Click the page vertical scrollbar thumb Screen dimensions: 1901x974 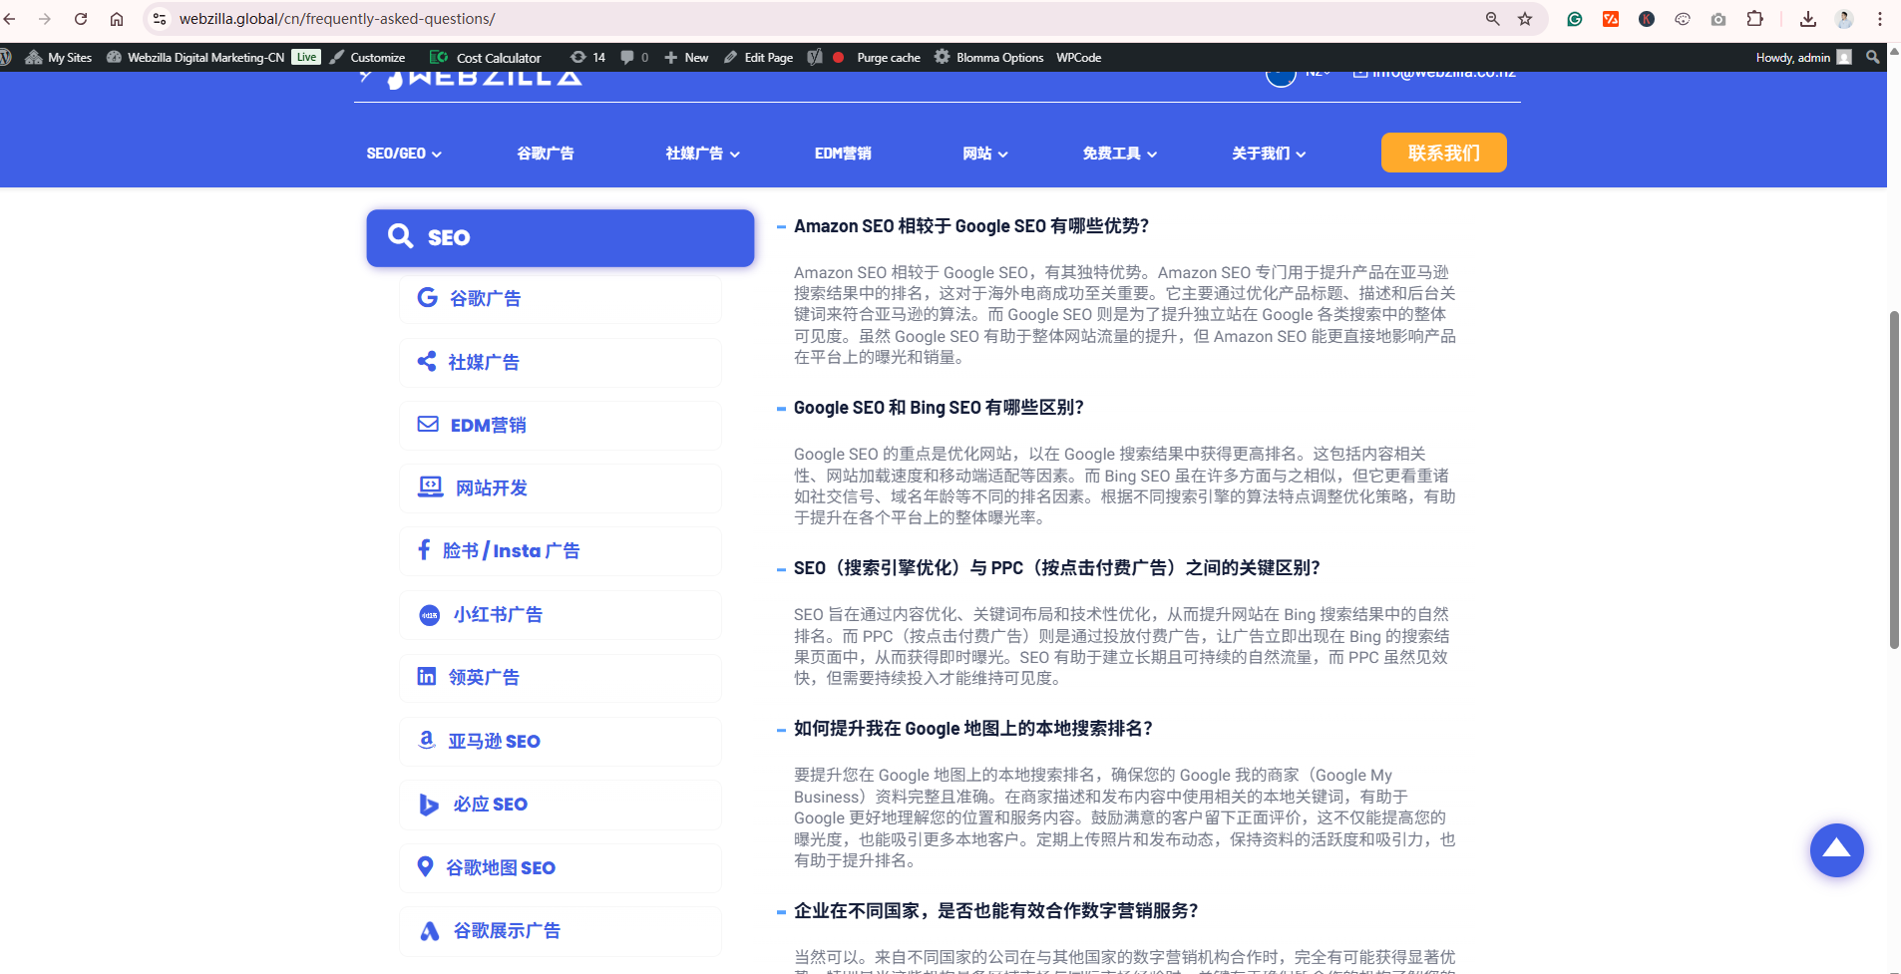[x=1894, y=480]
